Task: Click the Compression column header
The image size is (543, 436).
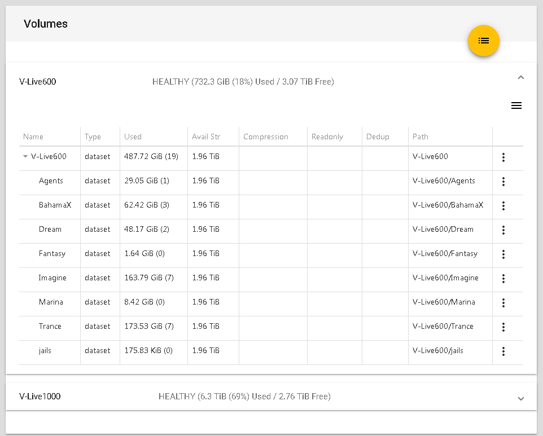Action: 265,136
